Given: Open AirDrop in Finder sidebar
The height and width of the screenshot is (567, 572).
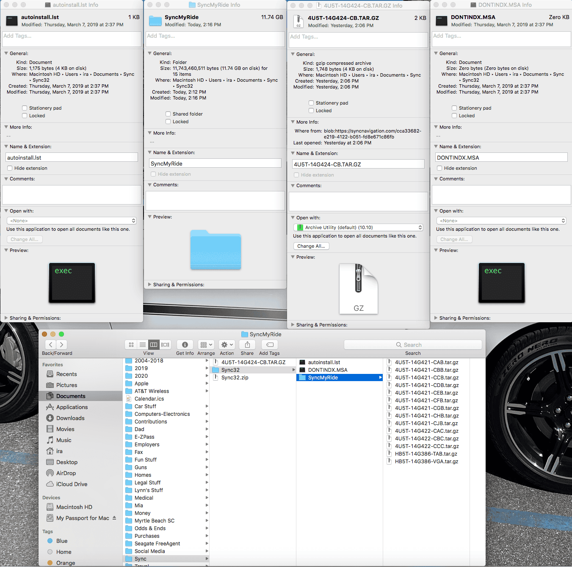Looking at the screenshot, I should (66, 473).
